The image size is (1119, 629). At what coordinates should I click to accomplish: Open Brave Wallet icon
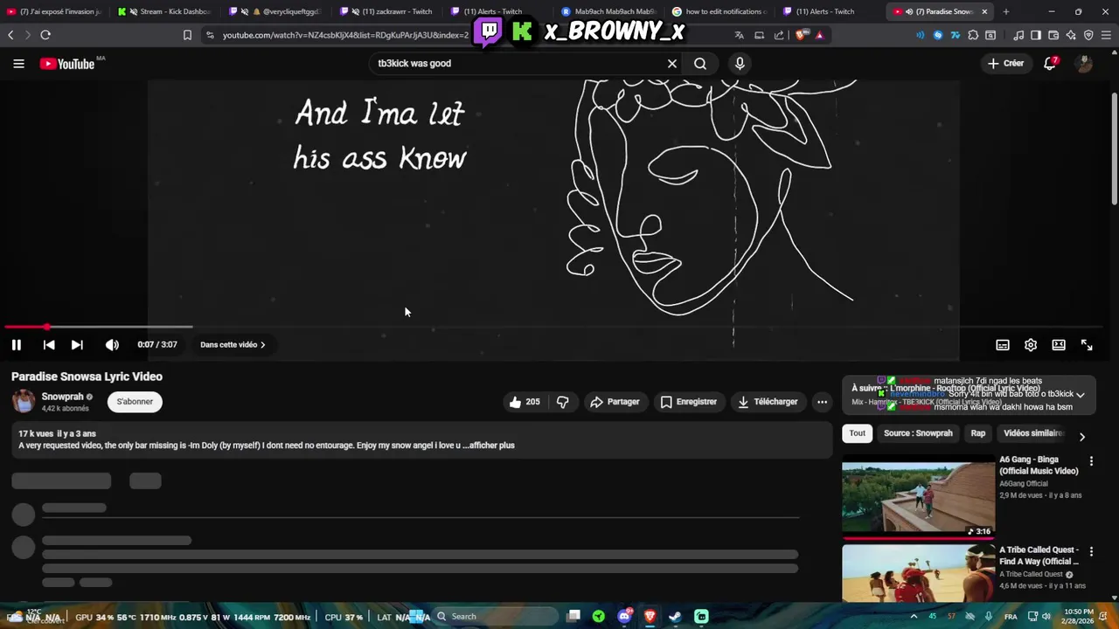pos(1053,35)
